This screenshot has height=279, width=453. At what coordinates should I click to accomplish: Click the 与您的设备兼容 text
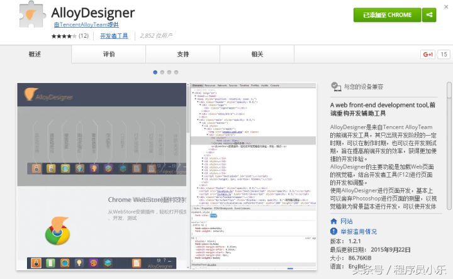tap(364, 87)
